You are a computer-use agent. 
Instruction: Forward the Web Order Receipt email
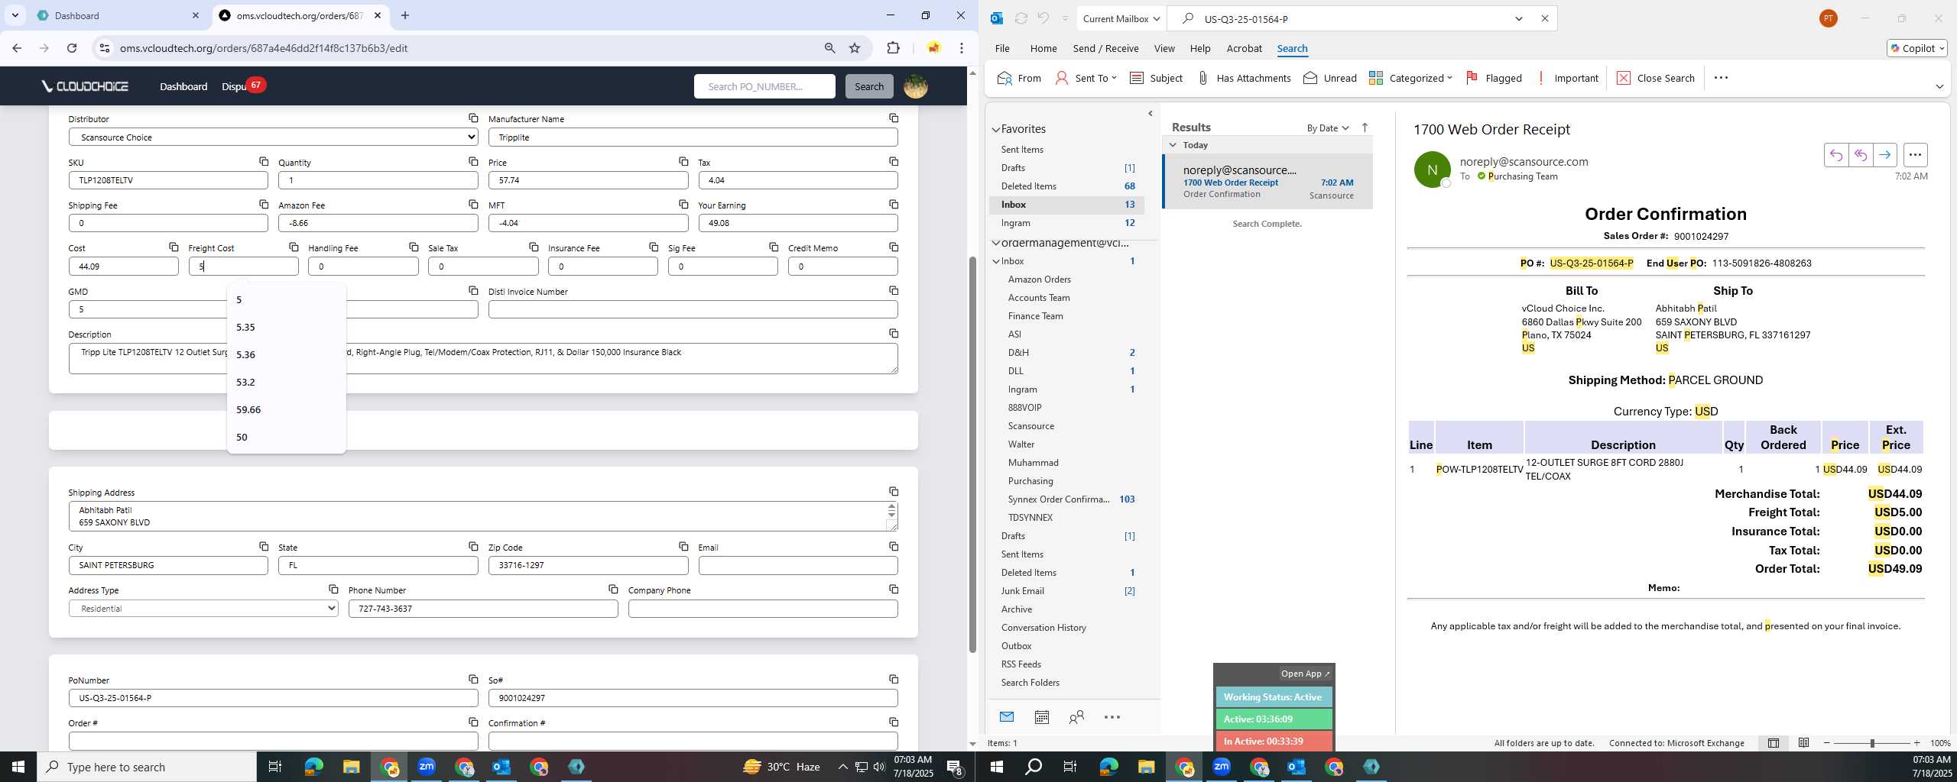tap(1885, 155)
